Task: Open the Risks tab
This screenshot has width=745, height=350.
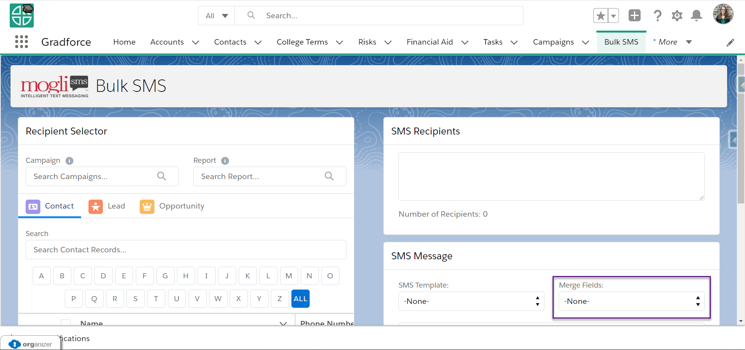Action: [367, 42]
